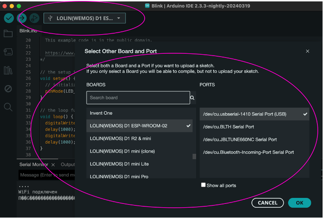Switch to the Blink.ino editor tab
Image resolution: width=323 pixels, height=218 pixels.
pyautogui.click(x=28, y=31)
